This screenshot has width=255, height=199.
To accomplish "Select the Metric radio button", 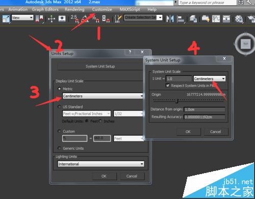I will pyautogui.click(x=59, y=89).
